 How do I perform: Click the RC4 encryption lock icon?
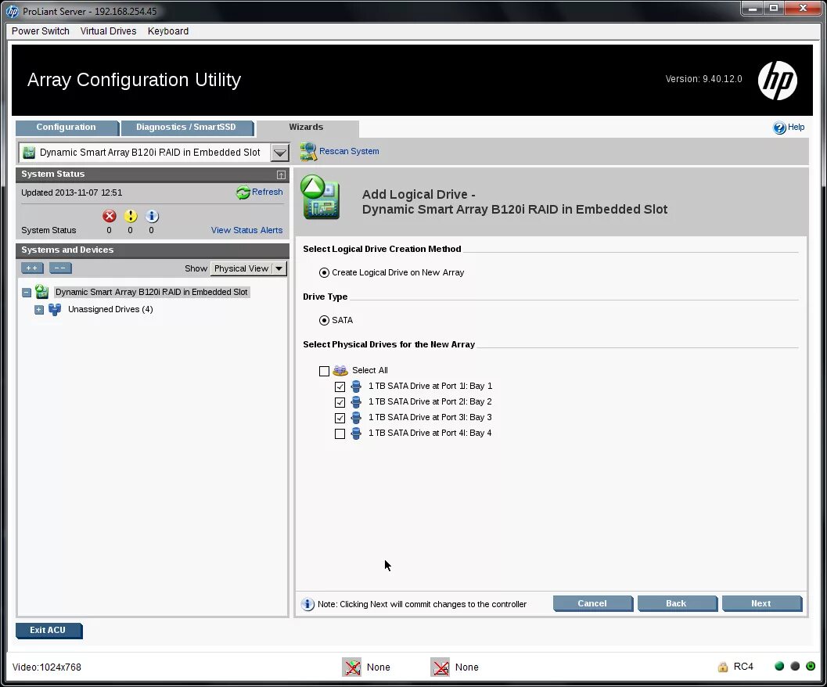click(x=723, y=667)
